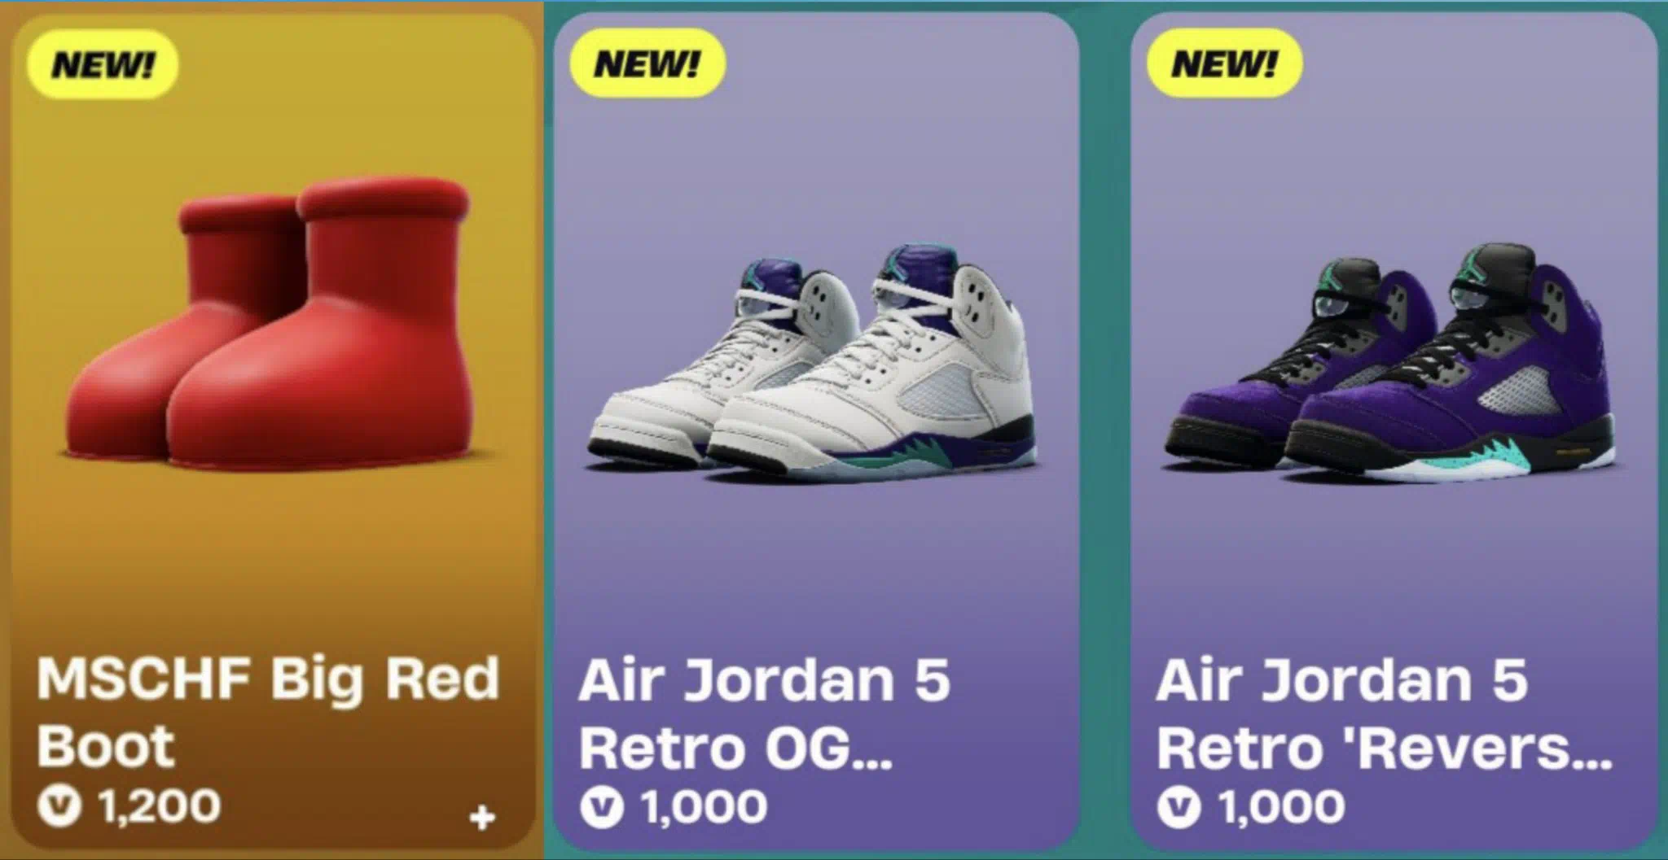Select the white Air Jordan 5 sneakers image

pos(813,362)
